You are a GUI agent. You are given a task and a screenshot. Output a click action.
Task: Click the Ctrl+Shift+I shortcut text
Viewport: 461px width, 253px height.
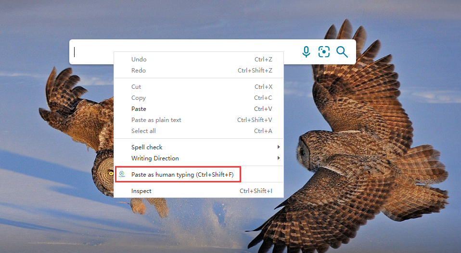[256, 191]
